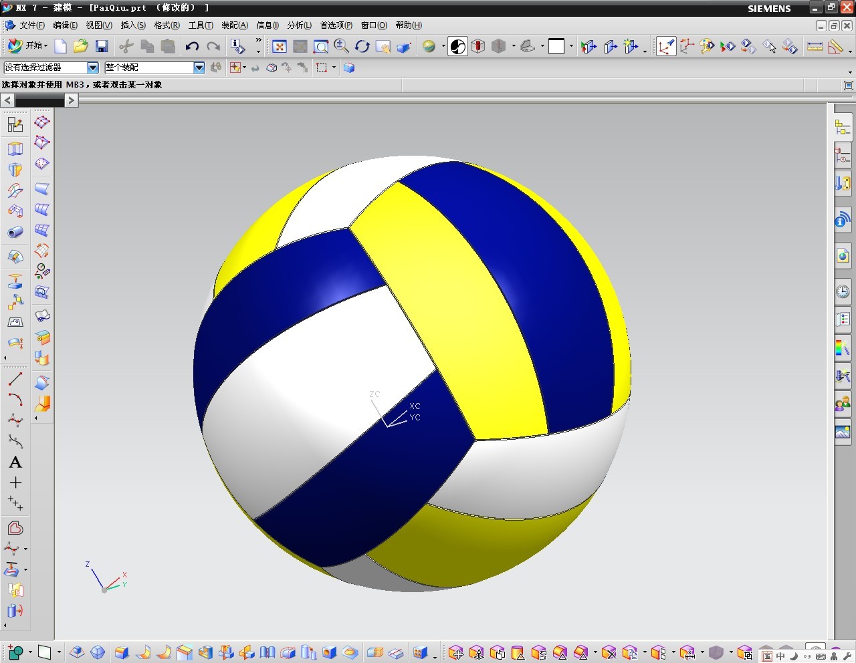The width and height of the screenshot is (856, 663).
Task: Click scroll left arrow on horizontal scrollbar
Action: tap(7, 100)
